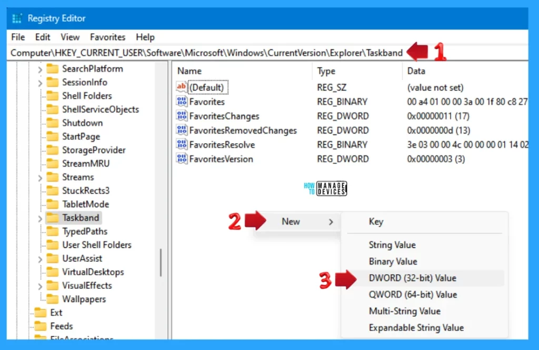Screen dimensions: 539x350
Task: Sort values by the Name column header
Action: pos(242,71)
